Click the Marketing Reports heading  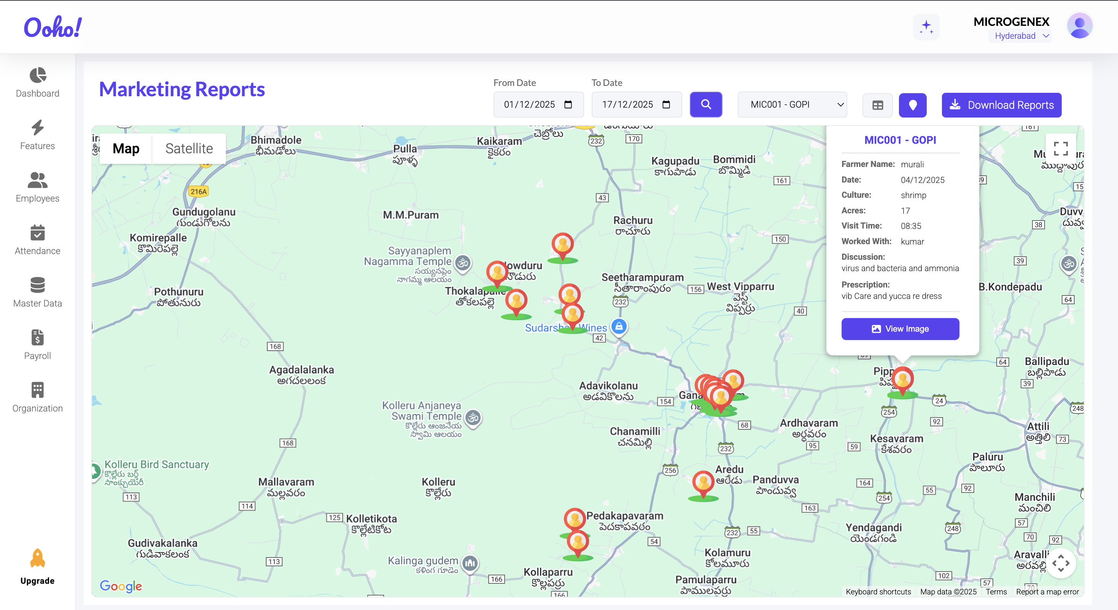click(182, 89)
